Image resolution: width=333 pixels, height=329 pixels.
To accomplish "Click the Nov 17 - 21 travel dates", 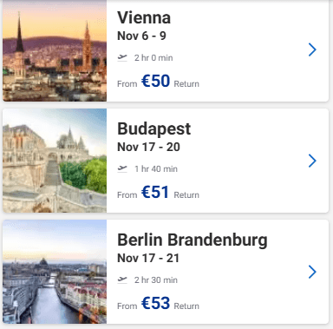I will 148,258.
